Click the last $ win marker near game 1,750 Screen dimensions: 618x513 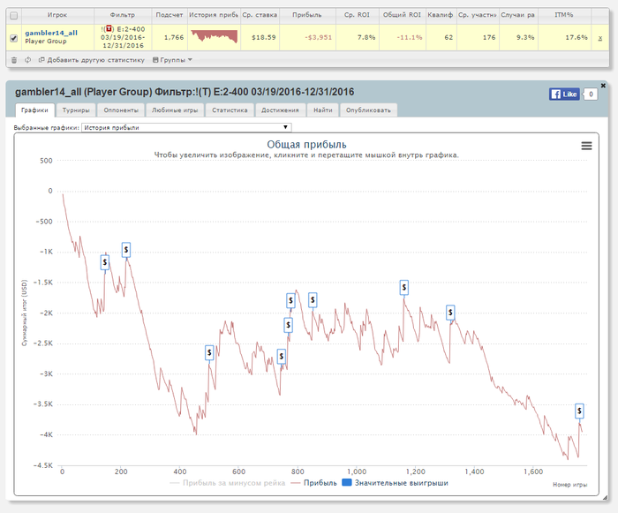pos(580,411)
